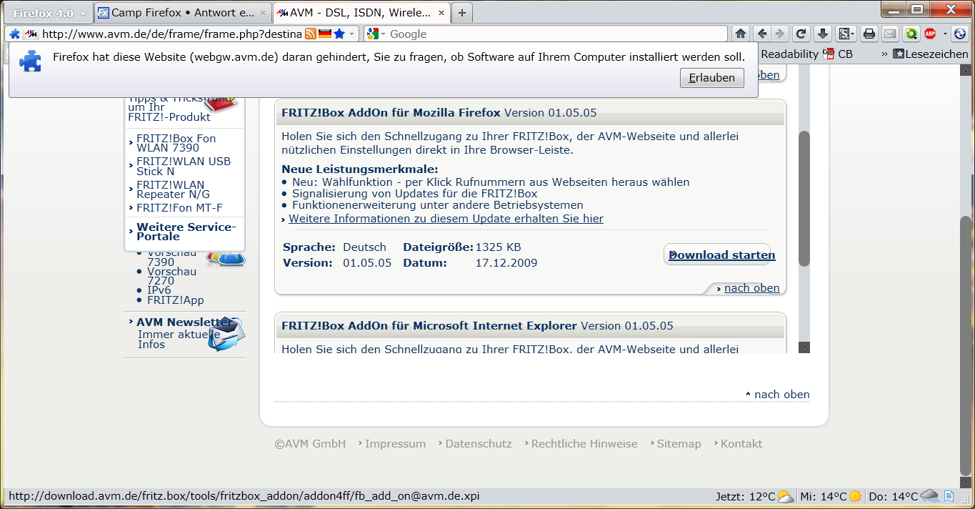The image size is (975, 509).
Task: Click the green circular search toolbar icon
Action: pos(911,34)
